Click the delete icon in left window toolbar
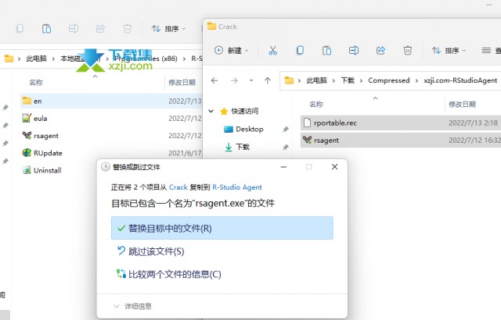This screenshot has height=320, width=501. pyautogui.click(x=127, y=29)
